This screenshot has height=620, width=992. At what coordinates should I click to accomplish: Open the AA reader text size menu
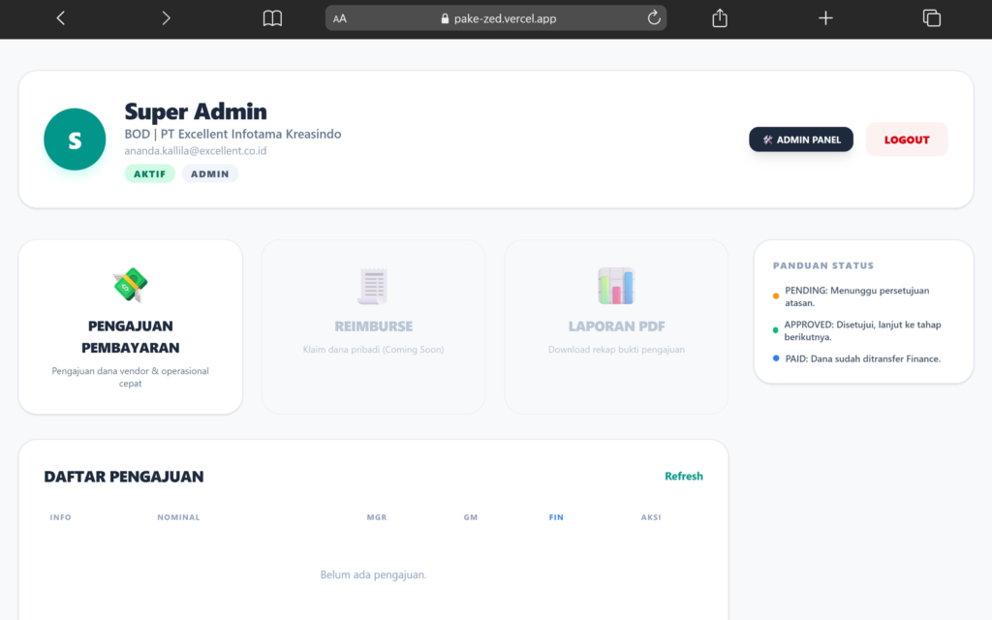340,18
